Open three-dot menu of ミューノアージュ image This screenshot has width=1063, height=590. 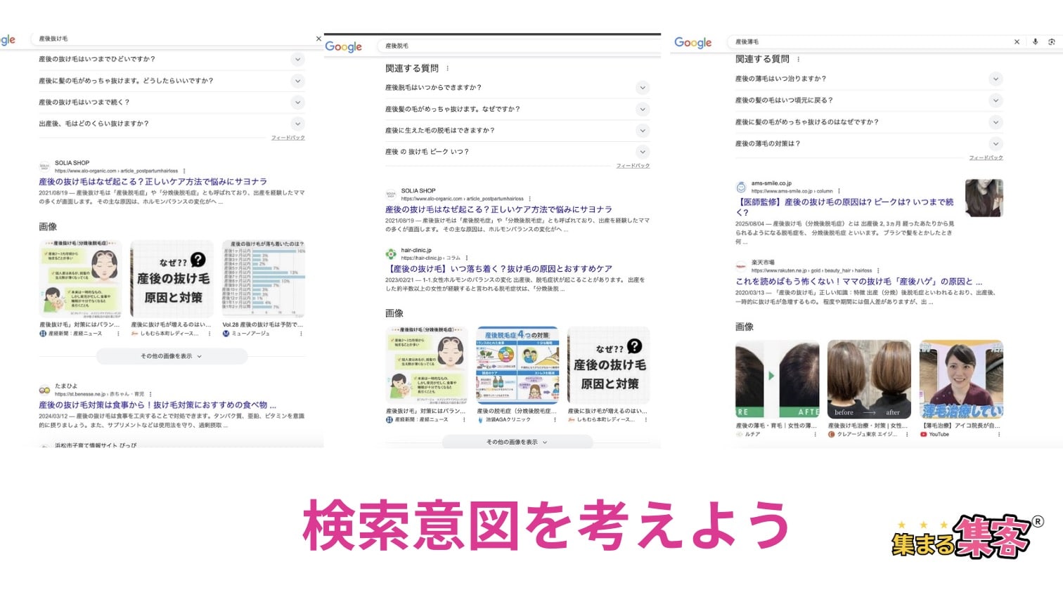point(301,334)
